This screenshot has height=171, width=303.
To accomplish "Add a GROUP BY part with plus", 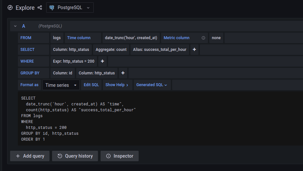I will [x=123, y=73].
